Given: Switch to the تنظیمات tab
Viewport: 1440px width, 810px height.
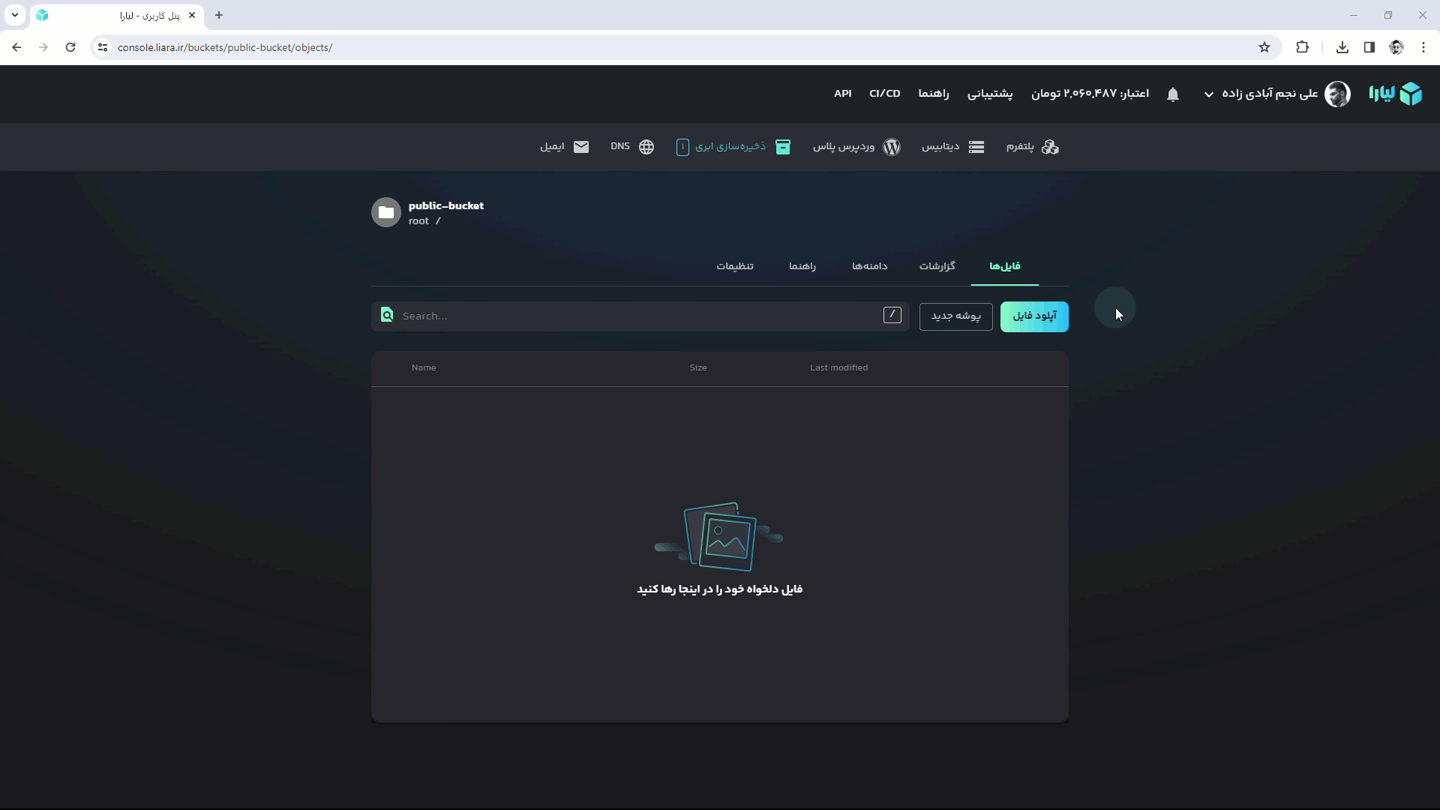Looking at the screenshot, I should click(x=734, y=266).
